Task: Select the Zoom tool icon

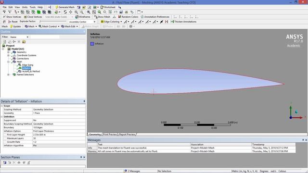Action: pyautogui.click(x=76, y=12)
